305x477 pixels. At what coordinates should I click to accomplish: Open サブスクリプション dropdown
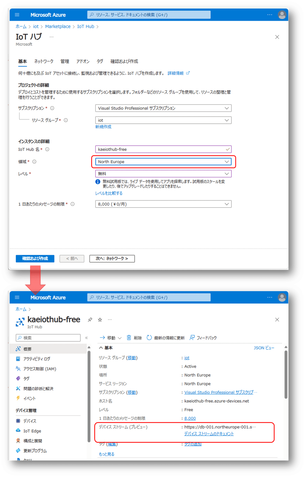pos(163,108)
